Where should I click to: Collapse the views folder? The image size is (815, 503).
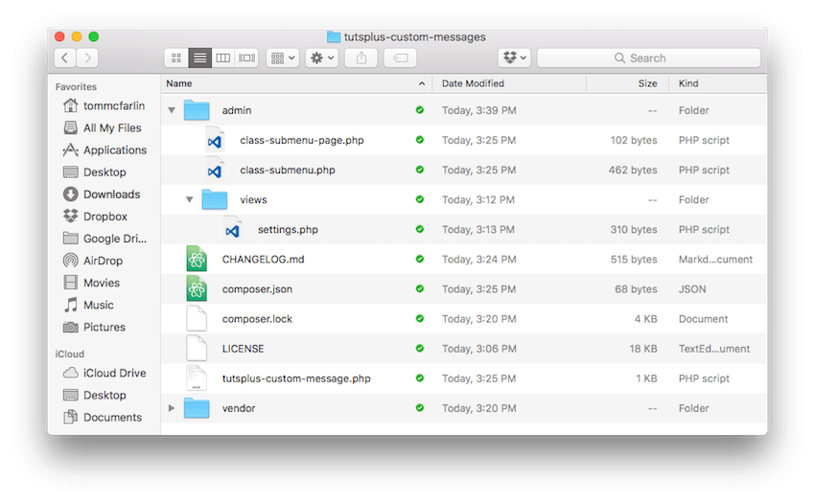pyautogui.click(x=190, y=199)
